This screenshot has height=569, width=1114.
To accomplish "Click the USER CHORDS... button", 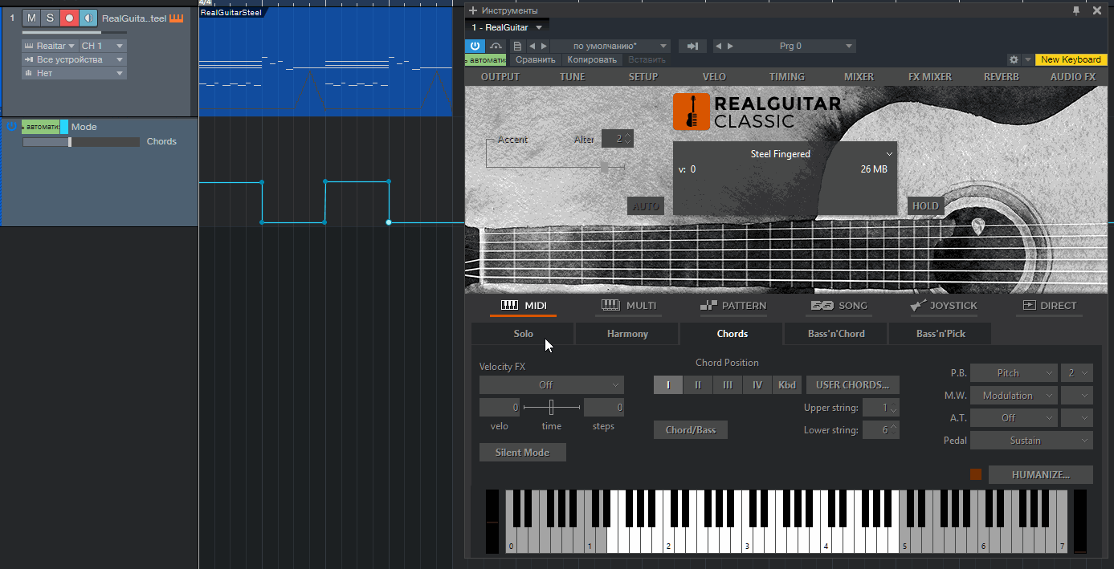I will point(853,385).
